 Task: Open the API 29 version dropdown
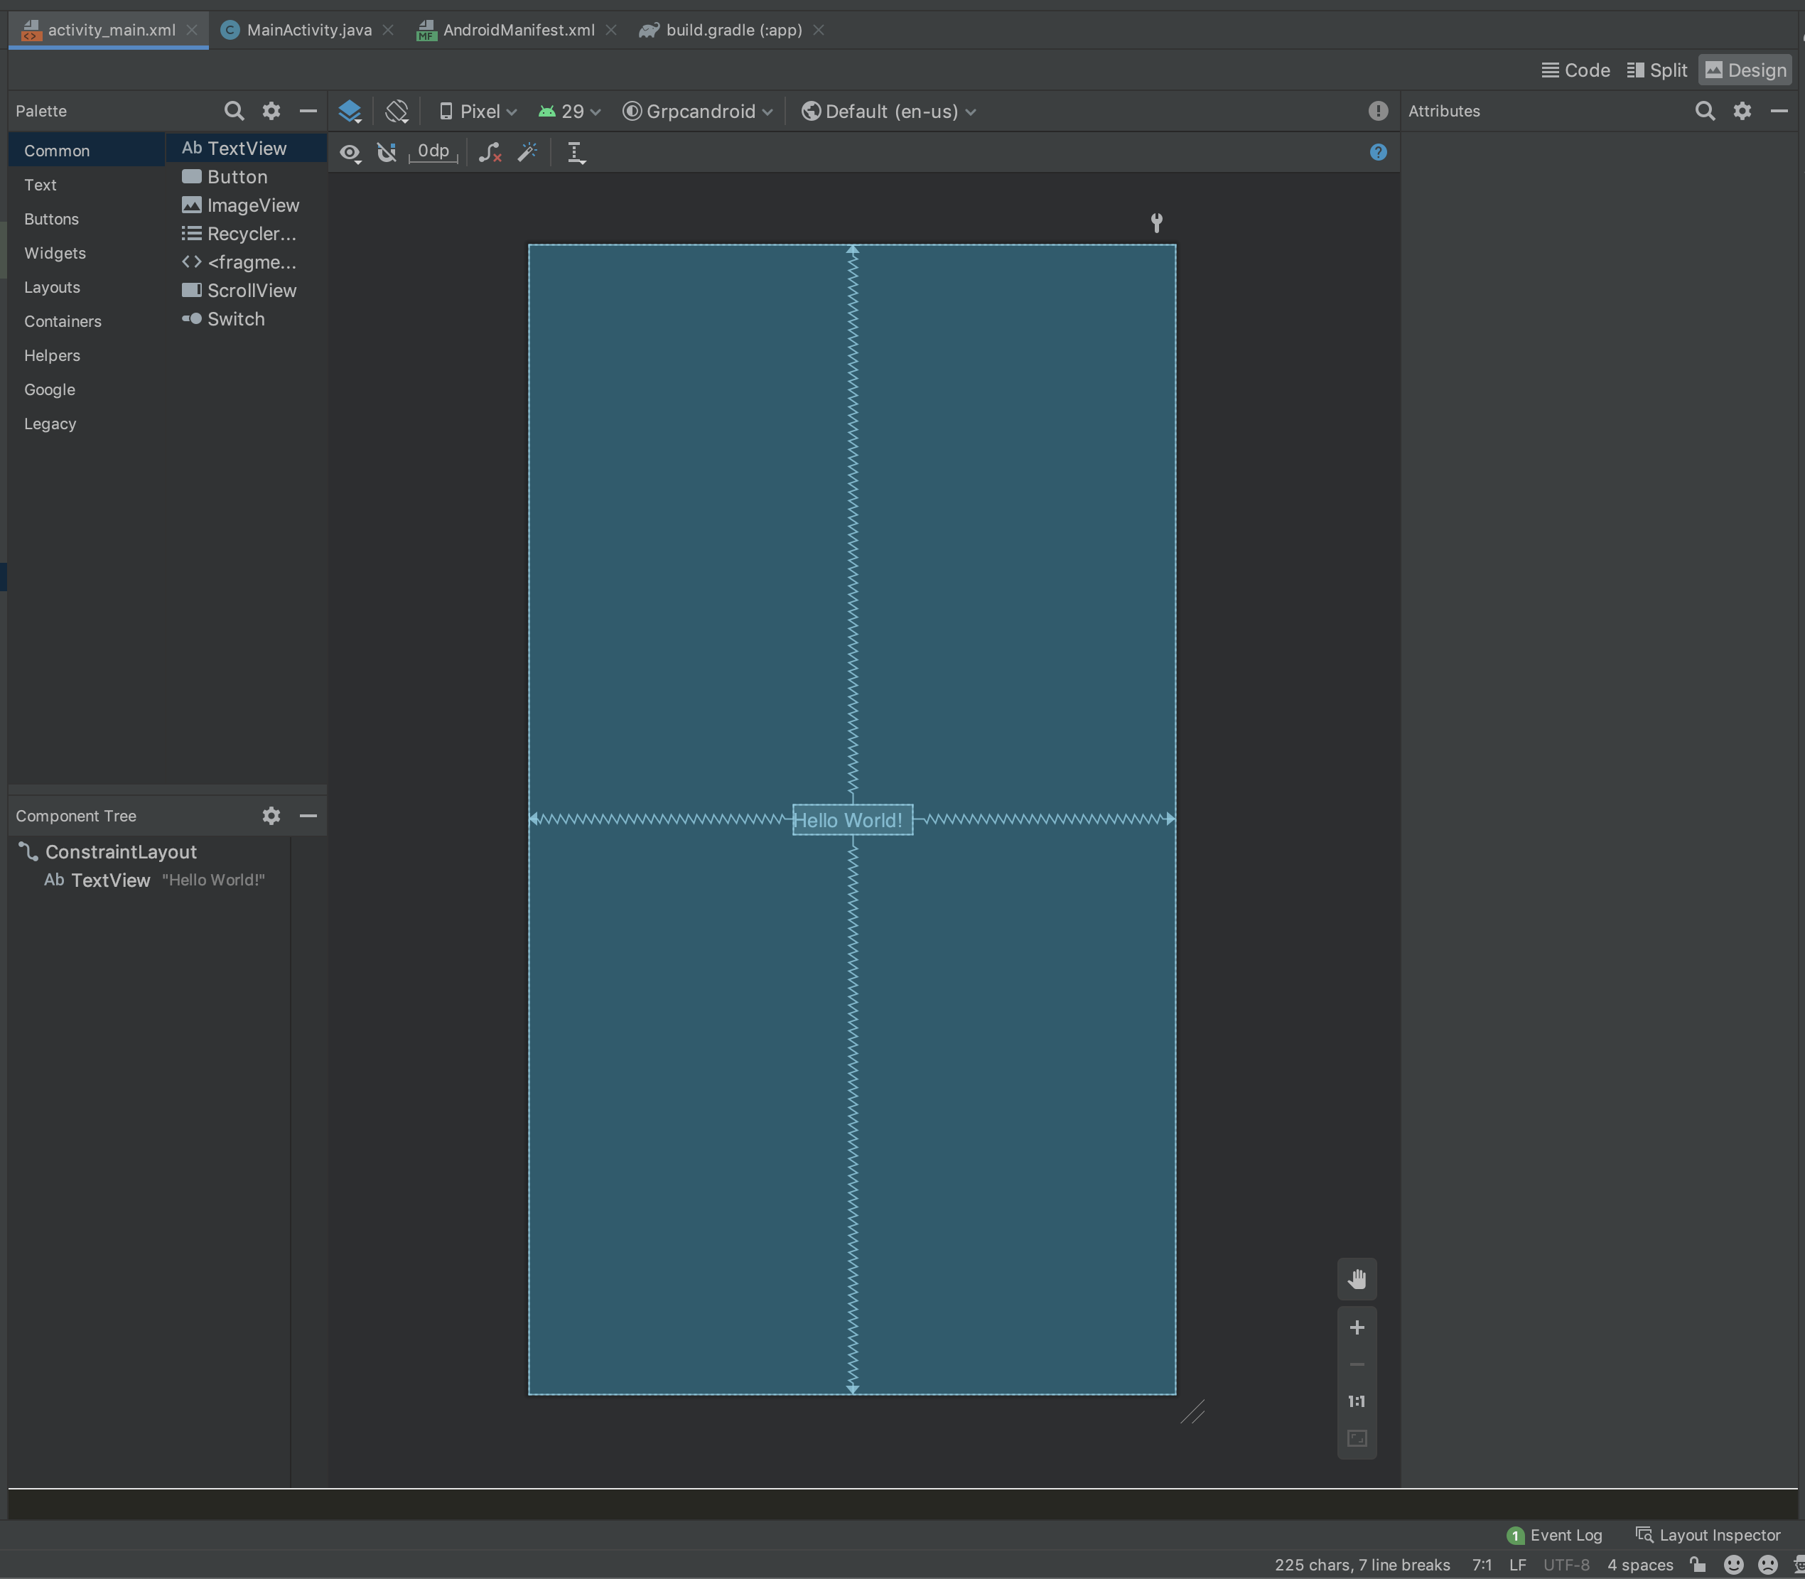pos(570,111)
